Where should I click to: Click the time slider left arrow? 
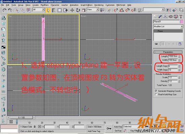click(8, 118)
